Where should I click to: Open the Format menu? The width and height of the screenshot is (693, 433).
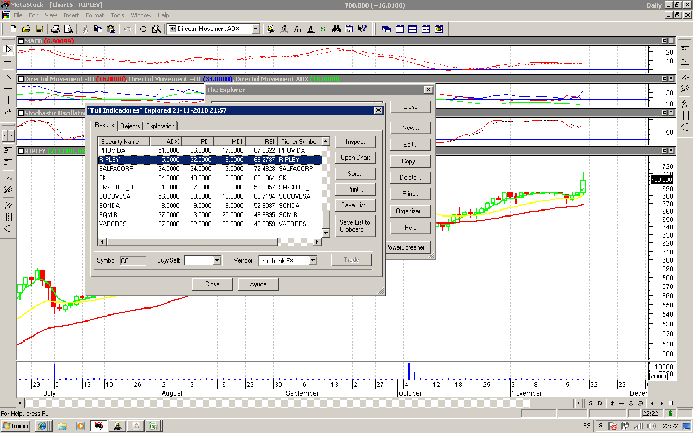95,15
